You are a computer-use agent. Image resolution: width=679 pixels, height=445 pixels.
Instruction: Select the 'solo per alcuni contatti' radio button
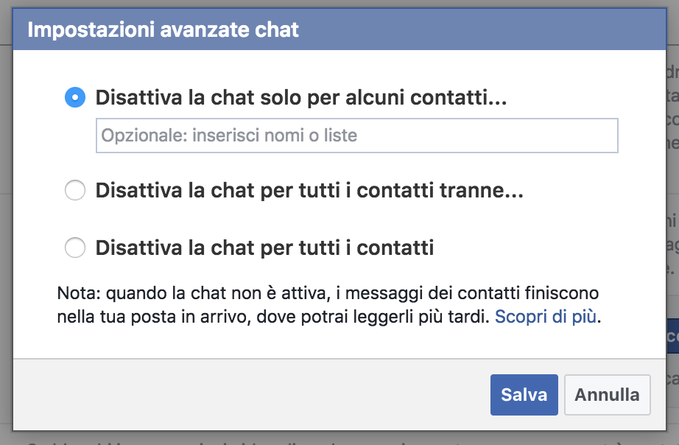[x=75, y=97]
